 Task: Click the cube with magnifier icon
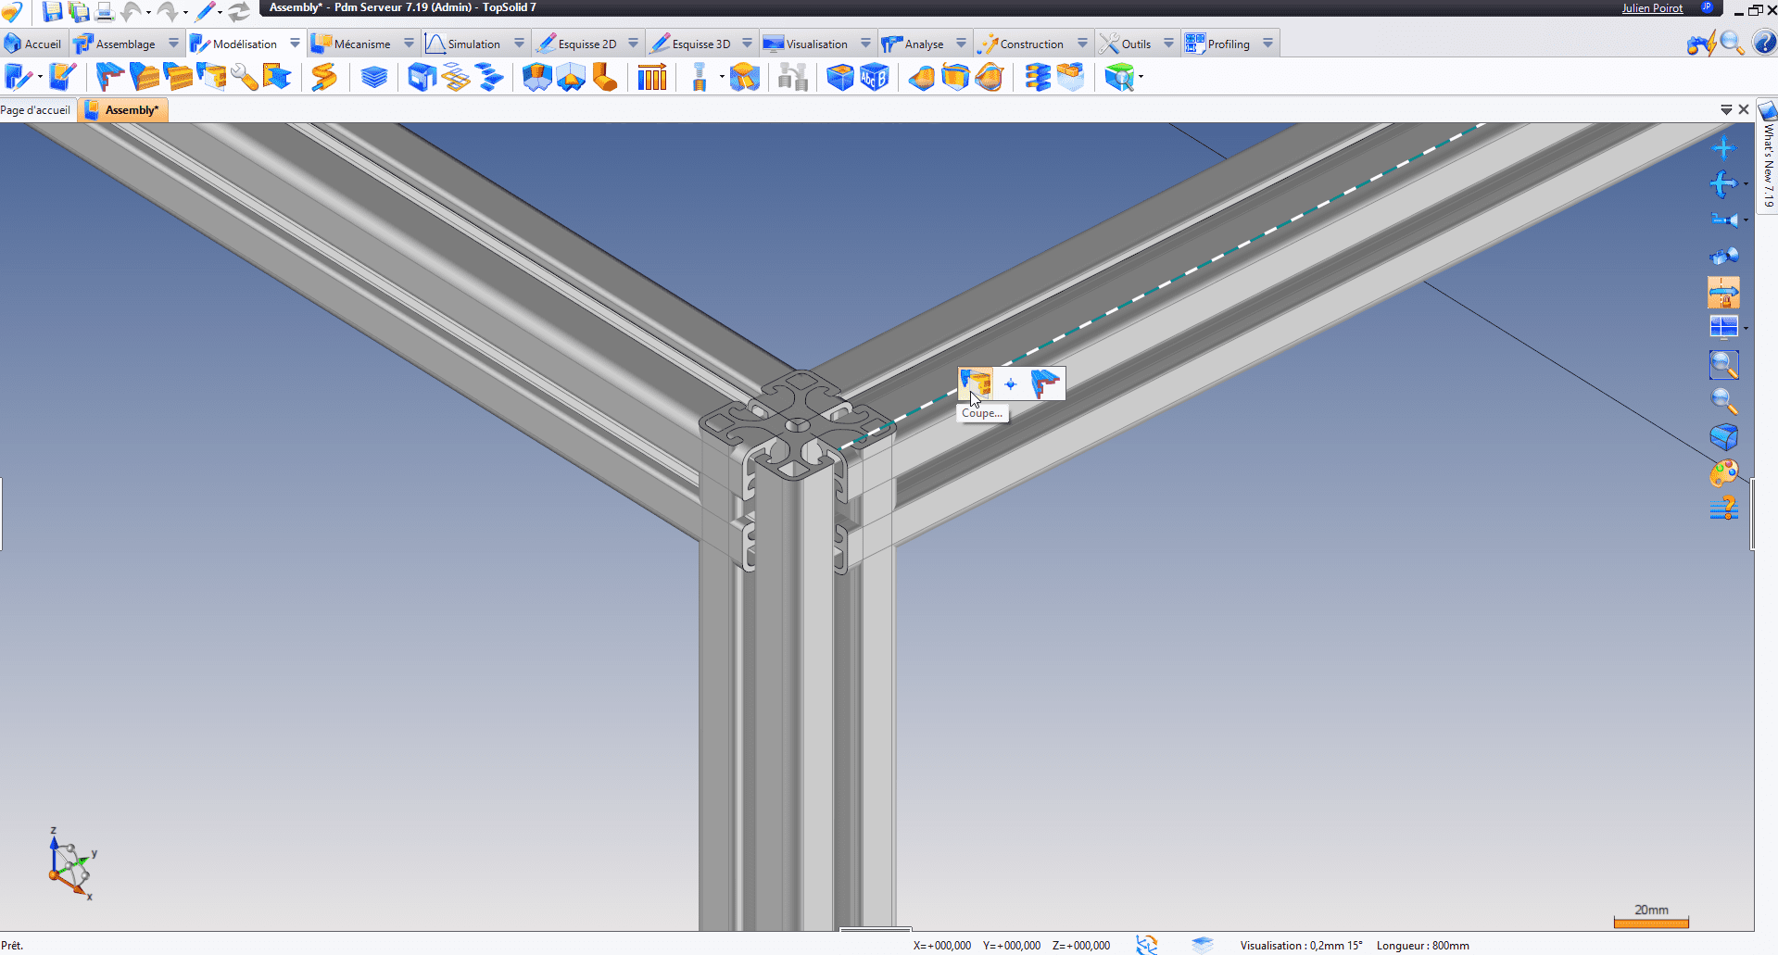tap(1119, 77)
